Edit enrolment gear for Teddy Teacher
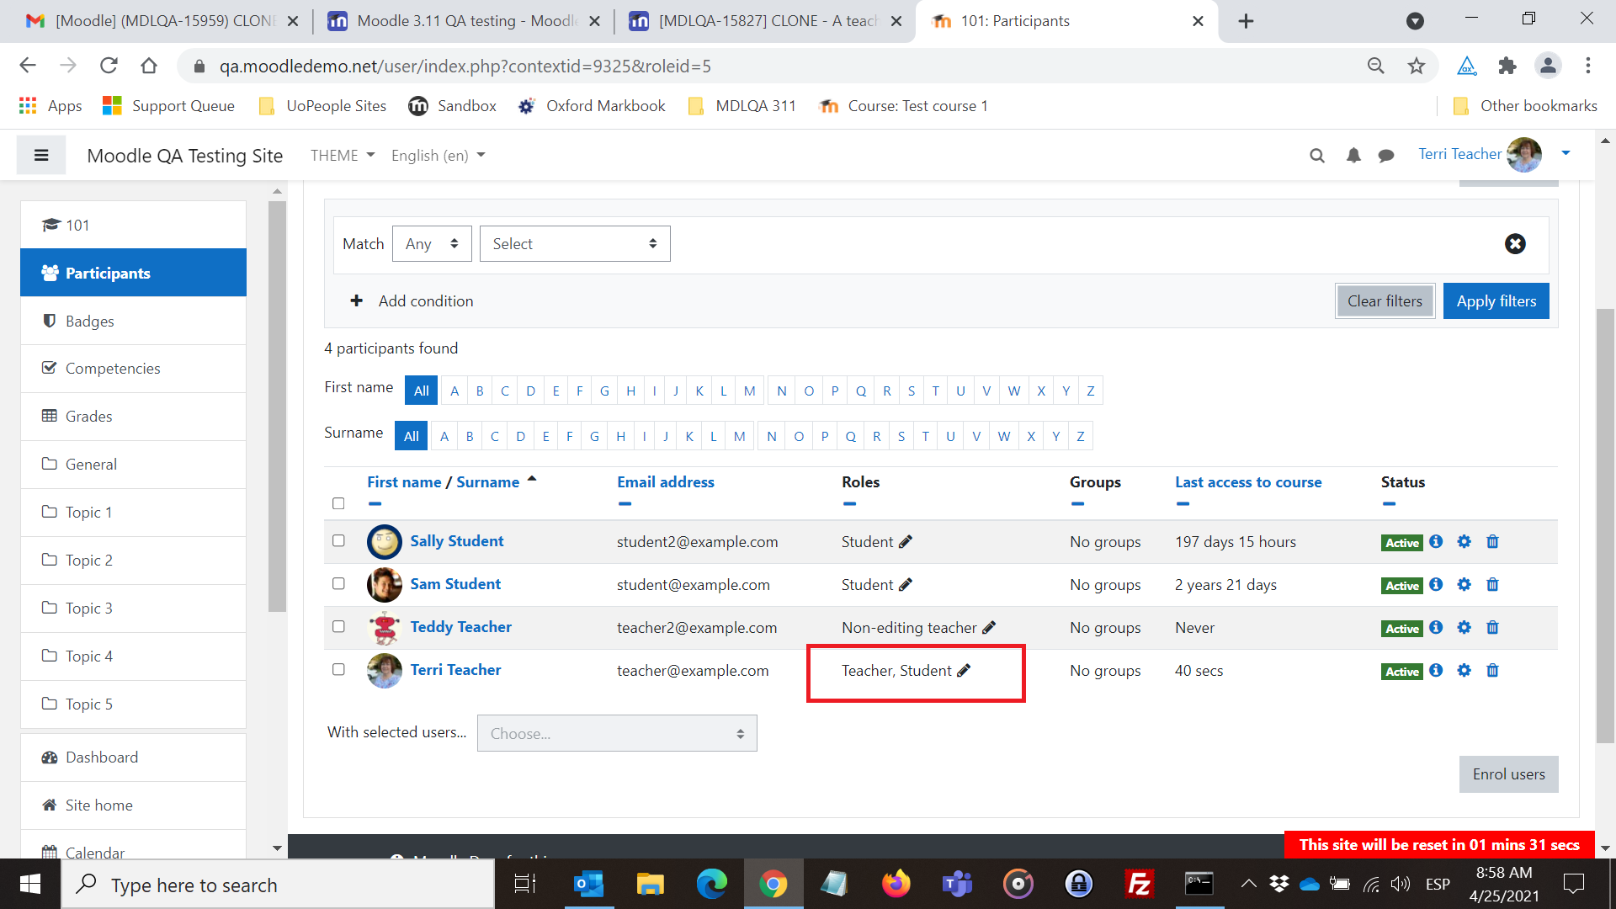This screenshot has width=1616, height=909. [1464, 628]
